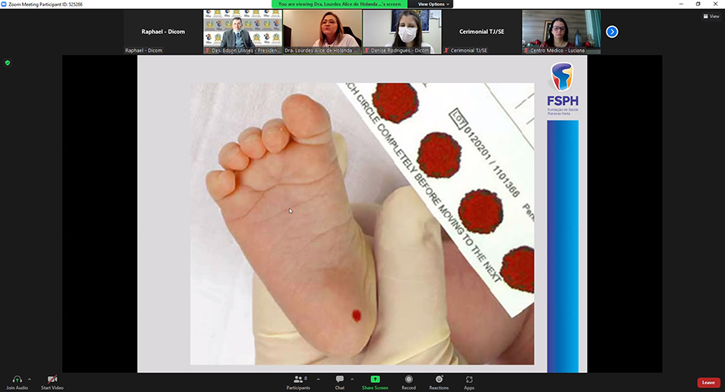Open the Chat panel
The width and height of the screenshot is (725, 392).
340,379
